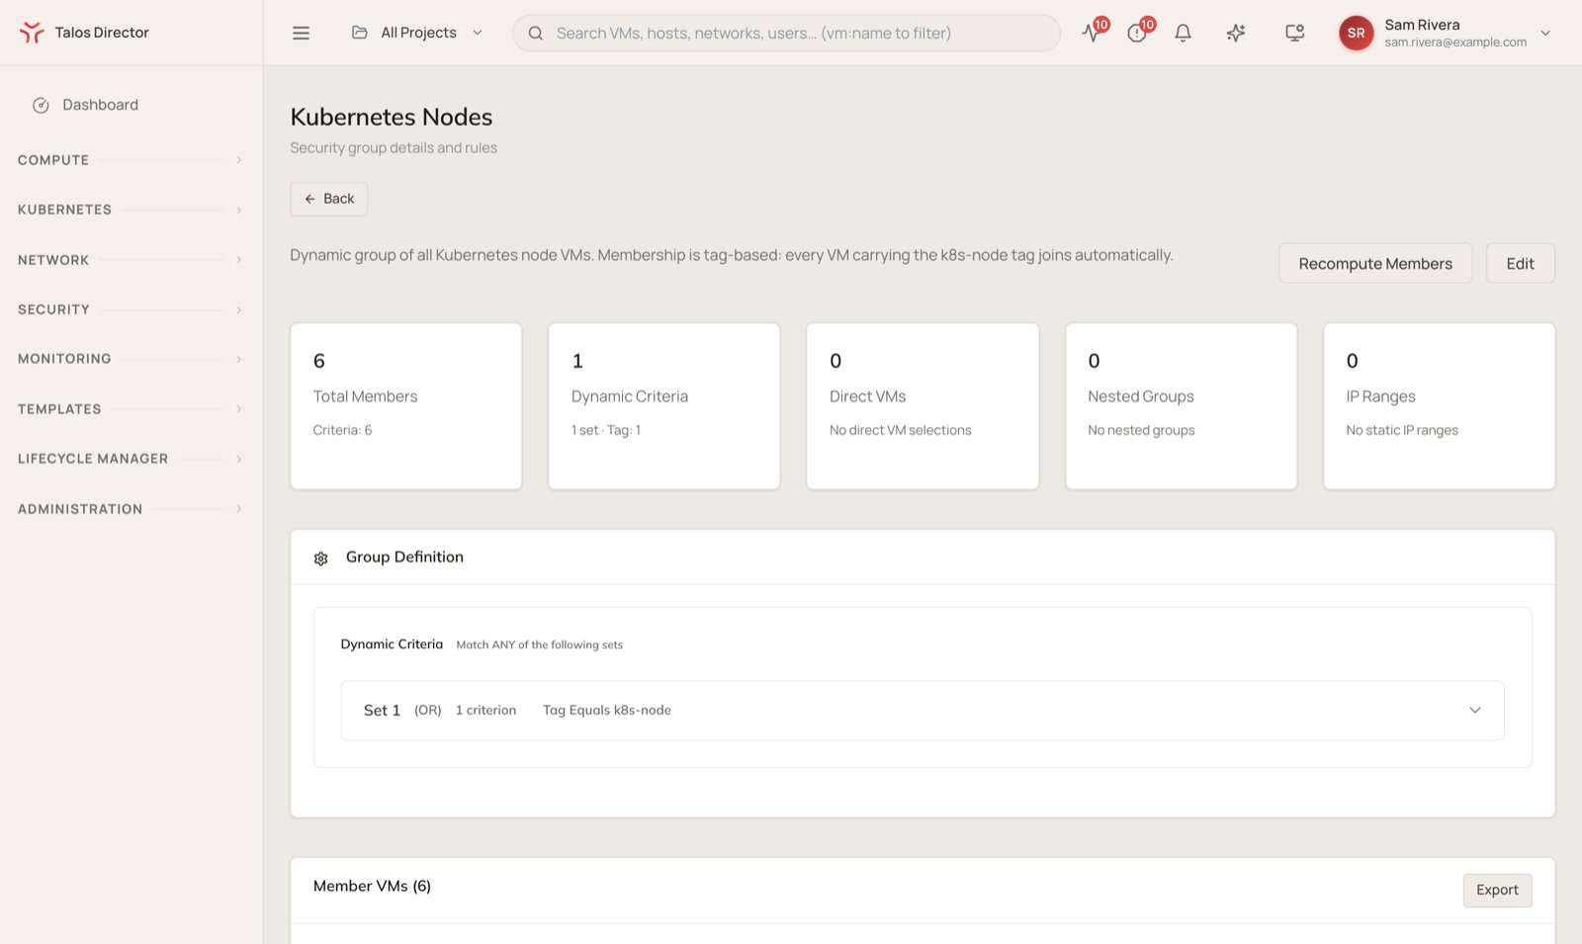The image size is (1582, 944).
Task: Click 'Match ANY of the following sets' text
Action: pyautogui.click(x=539, y=644)
